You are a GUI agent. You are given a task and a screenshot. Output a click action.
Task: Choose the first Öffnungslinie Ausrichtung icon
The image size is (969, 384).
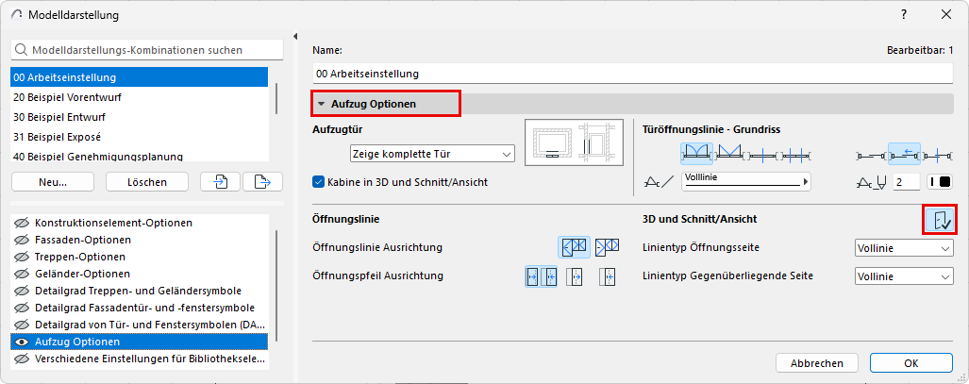click(x=574, y=247)
